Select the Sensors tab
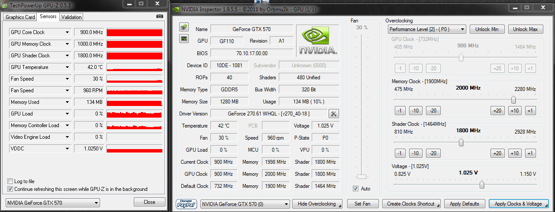The height and width of the screenshot is (212, 555). (48, 17)
